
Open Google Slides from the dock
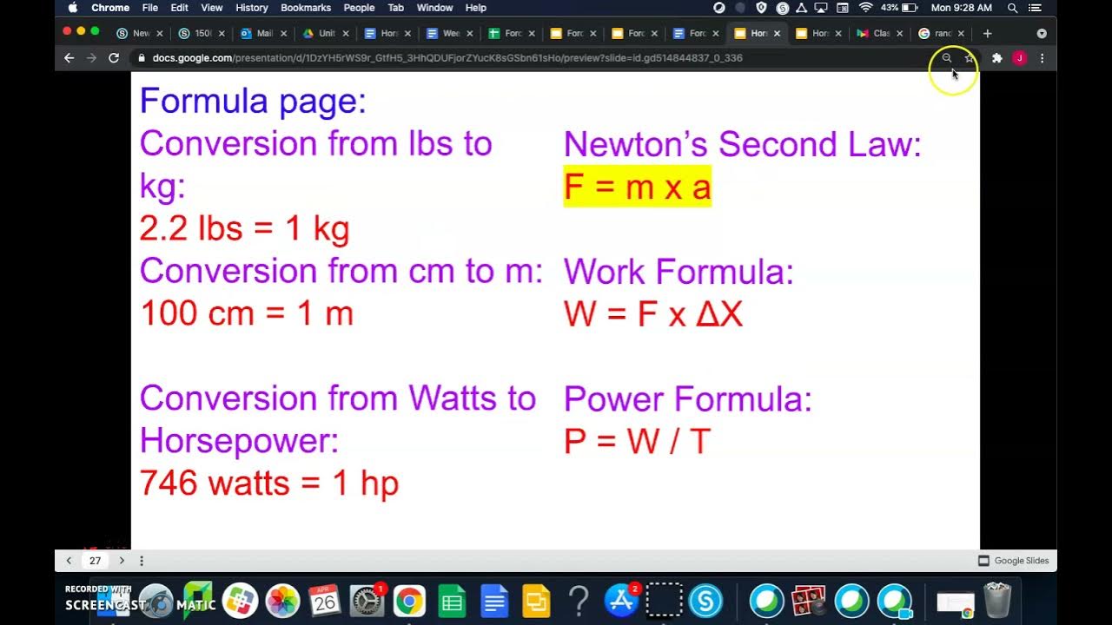click(536, 601)
